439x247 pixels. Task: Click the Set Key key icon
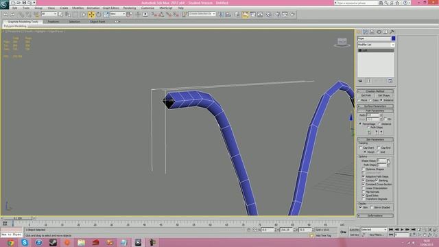(343, 232)
